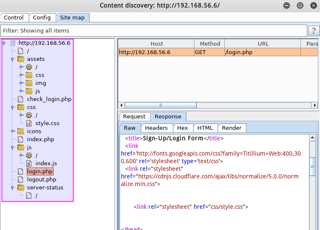Click the host icon for http://192.168.56.6
The width and height of the screenshot is (320, 230).
[13, 43]
